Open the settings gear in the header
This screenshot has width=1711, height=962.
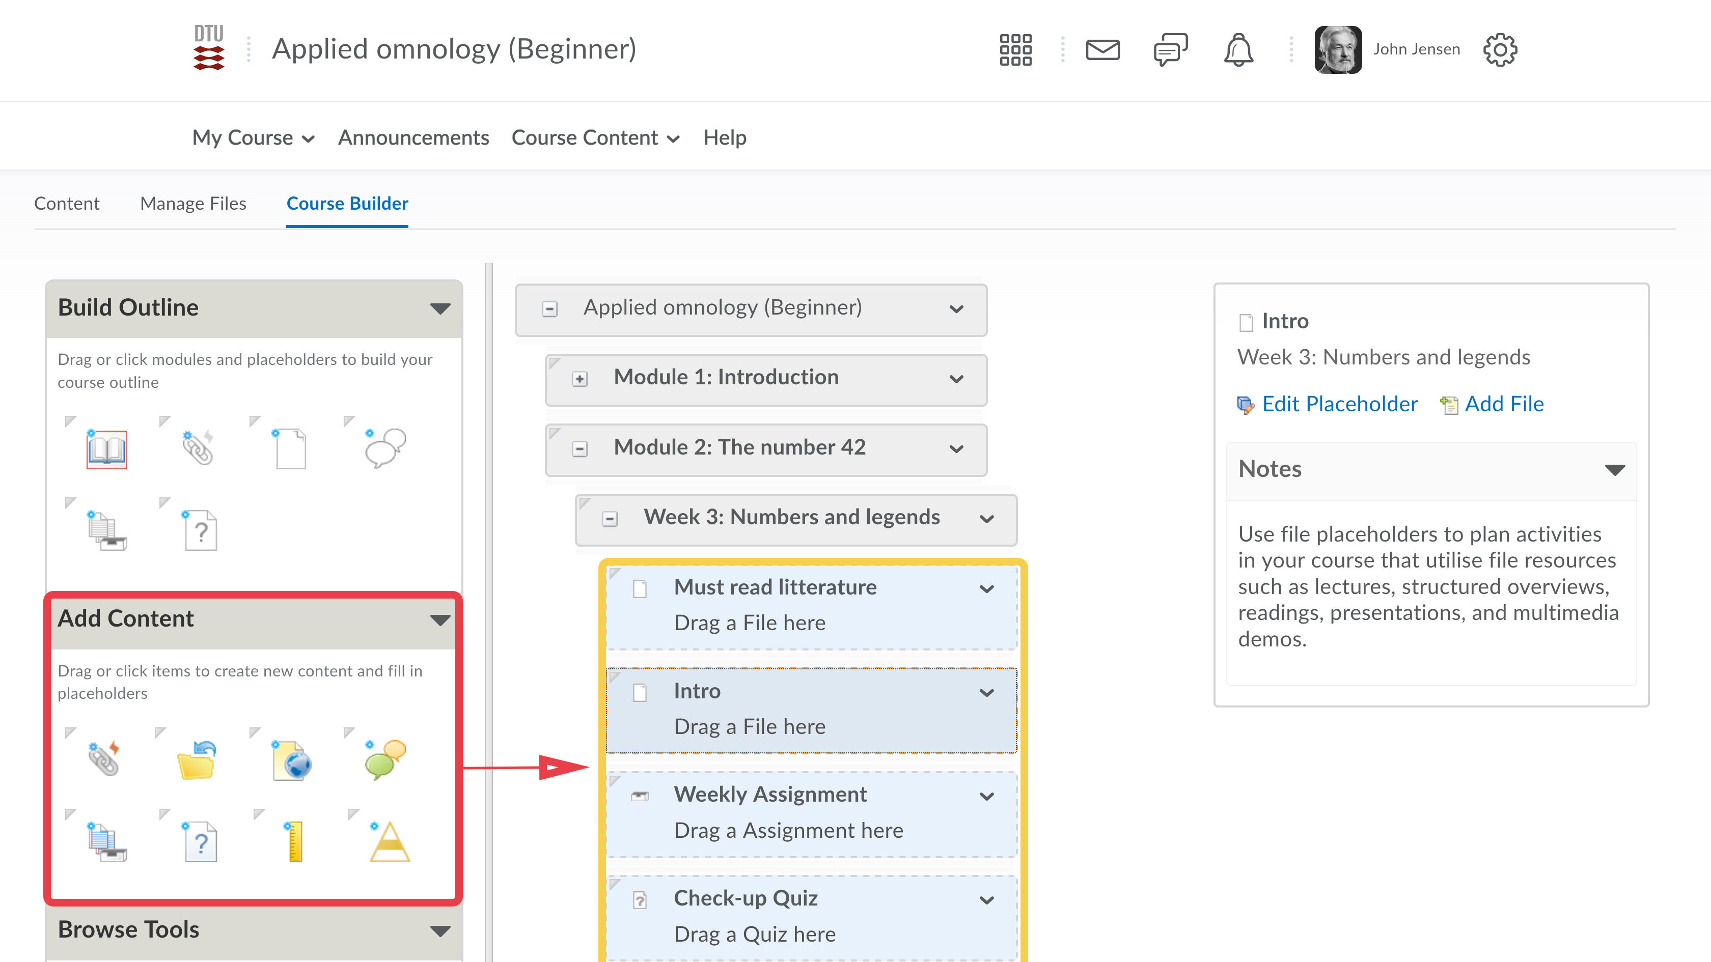pyautogui.click(x=1500, y=50)
